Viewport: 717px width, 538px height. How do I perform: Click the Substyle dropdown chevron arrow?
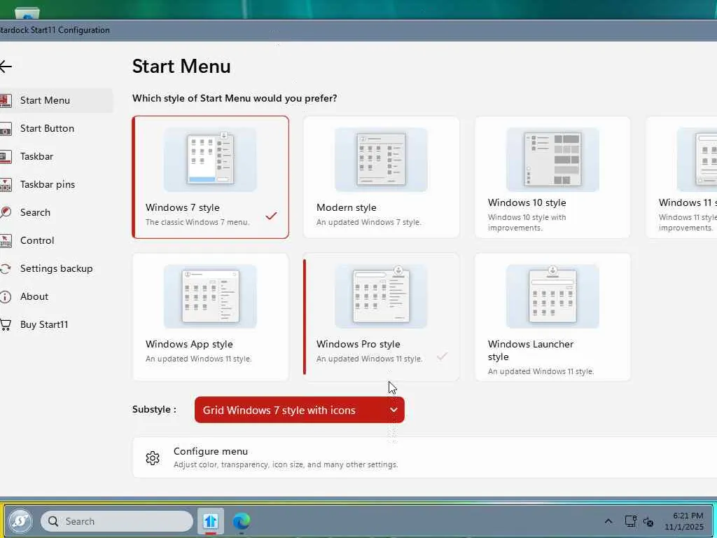click(394, 410)
